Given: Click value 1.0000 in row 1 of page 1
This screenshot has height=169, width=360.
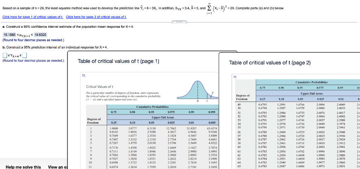Looking at the screenshot, I should pos(114,128).
